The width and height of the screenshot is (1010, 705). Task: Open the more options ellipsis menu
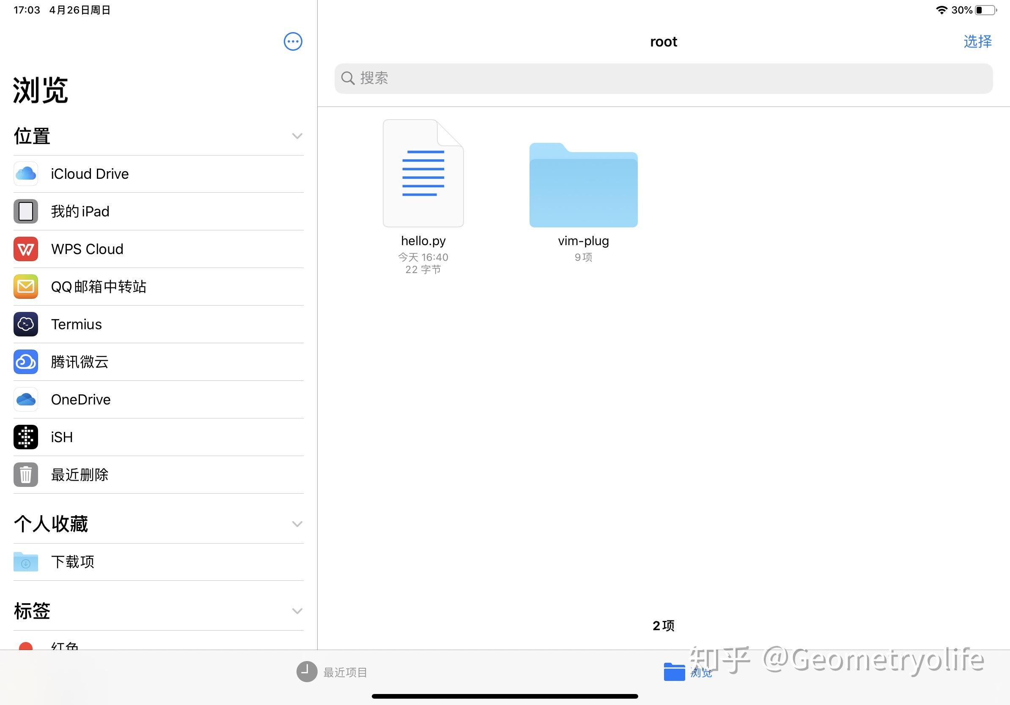pos(293,42)
